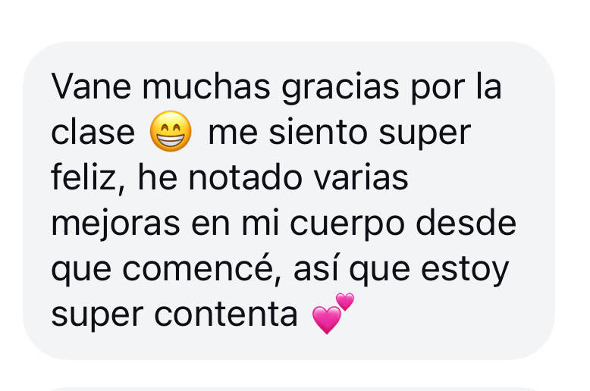Click the two pink hearts emoji
The width and height of the screenshot is (590, 391).
point(334,314)
